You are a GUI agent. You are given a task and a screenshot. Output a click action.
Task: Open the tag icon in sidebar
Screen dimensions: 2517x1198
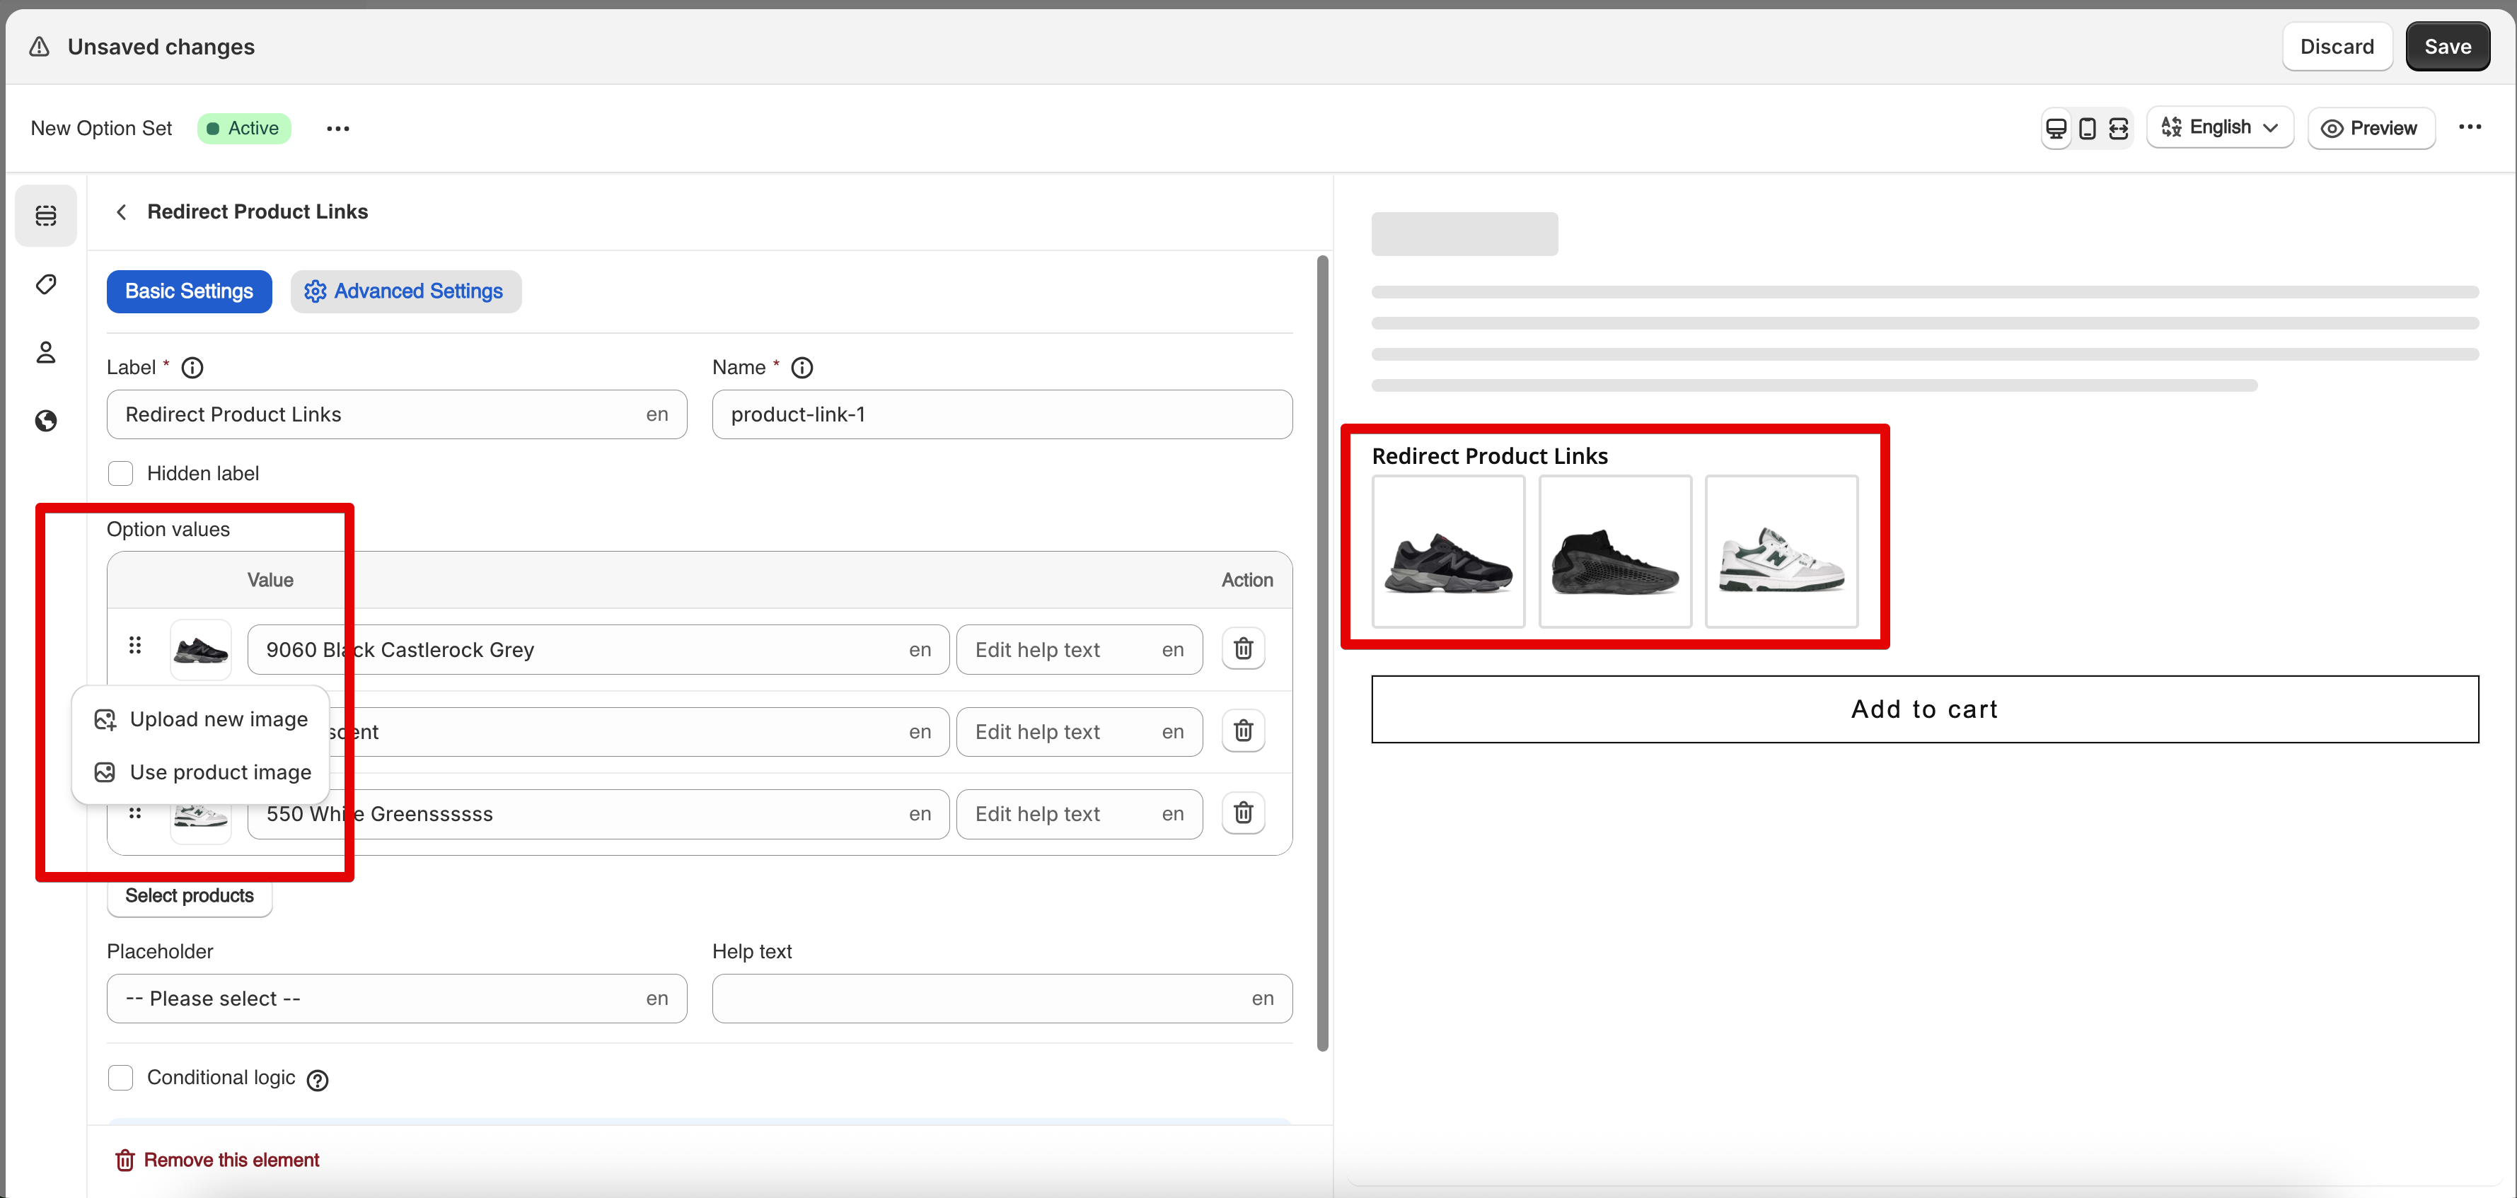coord(46,284)
